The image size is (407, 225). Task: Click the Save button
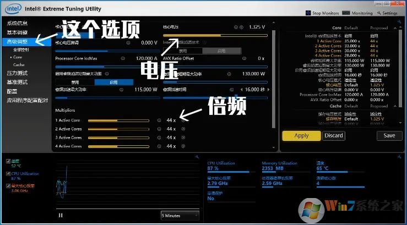click(389, 135)
